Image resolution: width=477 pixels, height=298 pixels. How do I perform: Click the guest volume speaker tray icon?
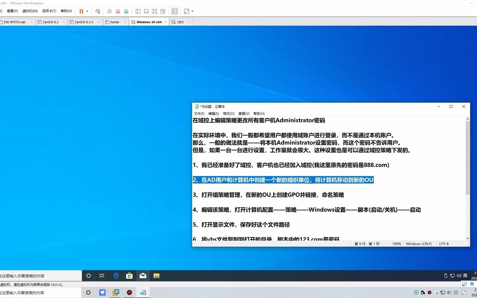[459, 276]
